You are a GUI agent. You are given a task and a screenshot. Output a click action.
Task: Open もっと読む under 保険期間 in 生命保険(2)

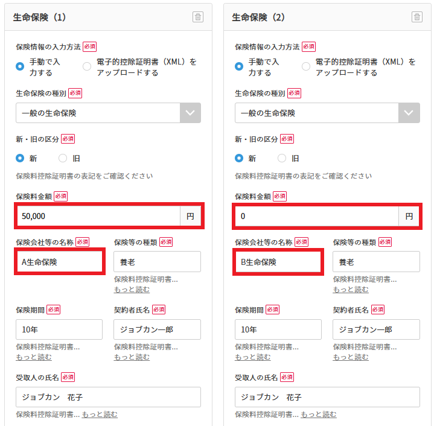pyautogui.click(x=253, y=357)
